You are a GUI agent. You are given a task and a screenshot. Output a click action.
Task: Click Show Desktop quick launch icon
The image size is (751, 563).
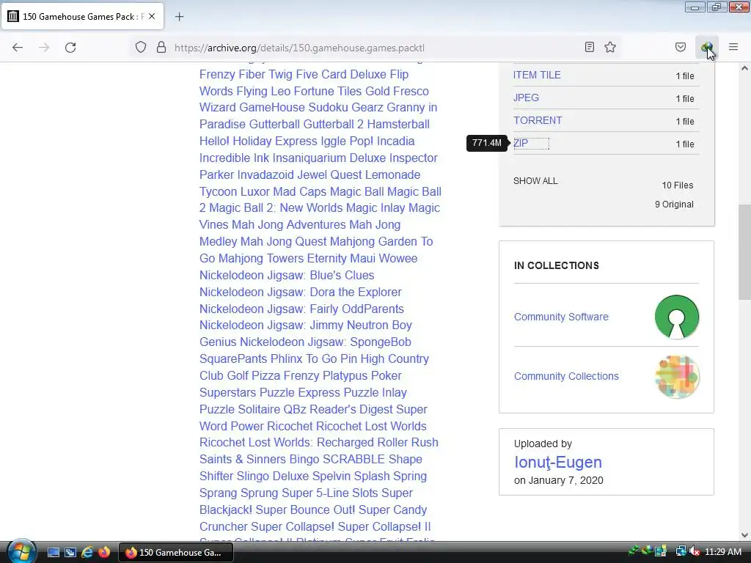[x=53, y=553]
